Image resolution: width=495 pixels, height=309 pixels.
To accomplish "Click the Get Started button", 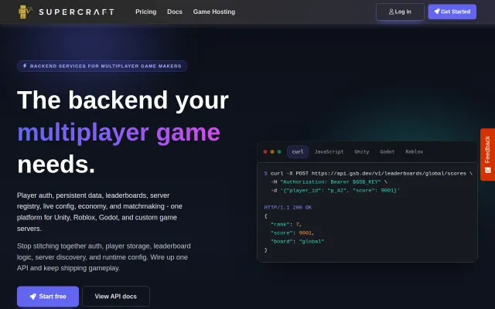I will [452, 12].
